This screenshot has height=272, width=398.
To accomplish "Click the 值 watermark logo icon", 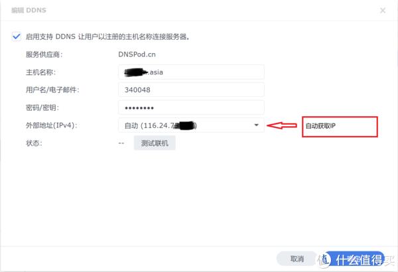I will [324, 259].
